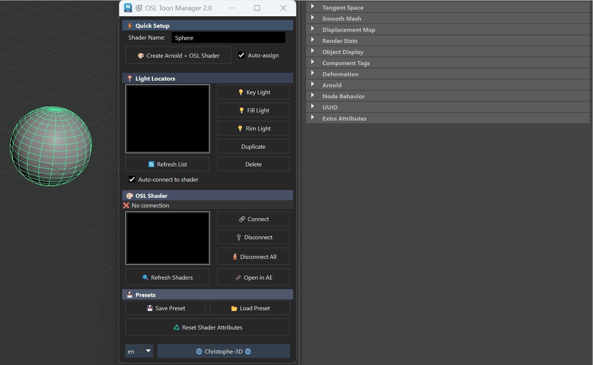Screen dimensions: 593x365
Task: Minimize the OSL Toon Manager window
Action: click(x=232, y=8)
